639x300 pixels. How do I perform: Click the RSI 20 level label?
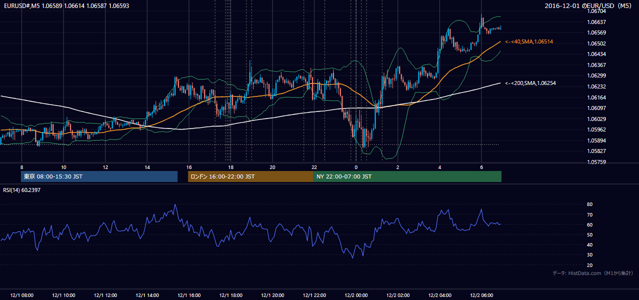pos(590,265)
